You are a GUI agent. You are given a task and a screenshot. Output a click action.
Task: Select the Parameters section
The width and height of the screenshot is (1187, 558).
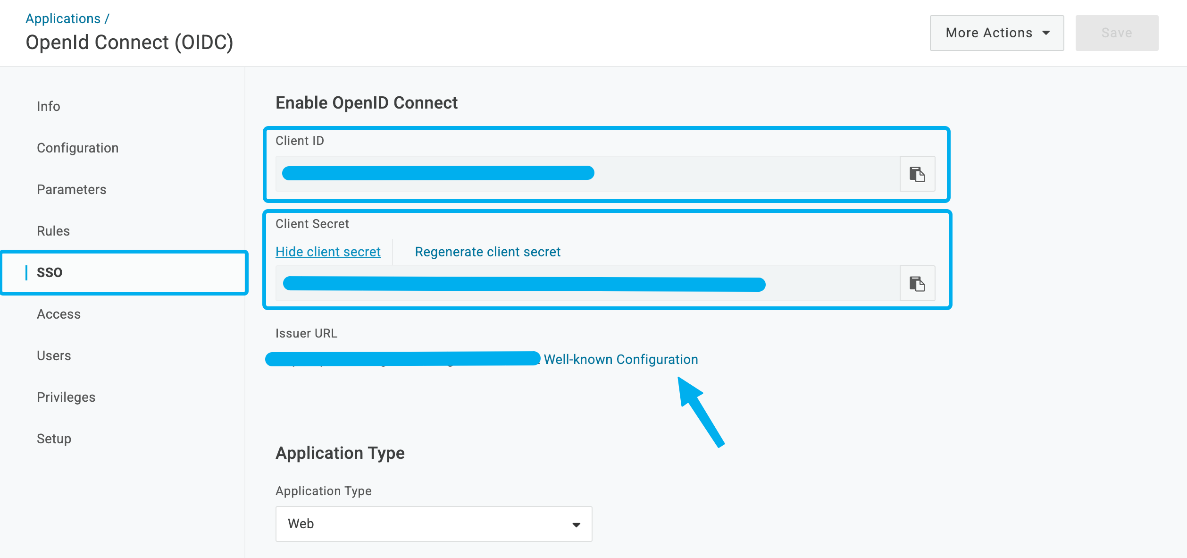click(71, 189)
